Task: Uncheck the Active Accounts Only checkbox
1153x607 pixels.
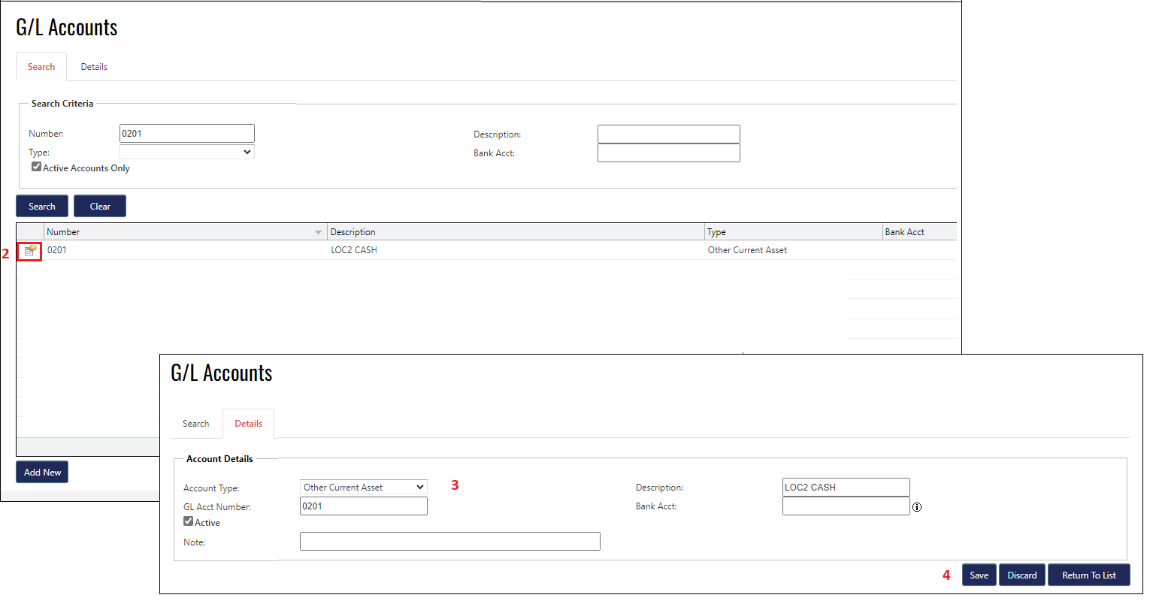Action: [x=36, y=167]
